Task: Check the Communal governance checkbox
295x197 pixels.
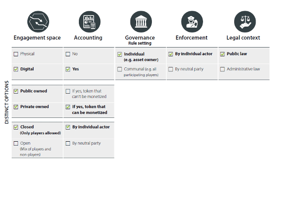Action: [120, 69]
